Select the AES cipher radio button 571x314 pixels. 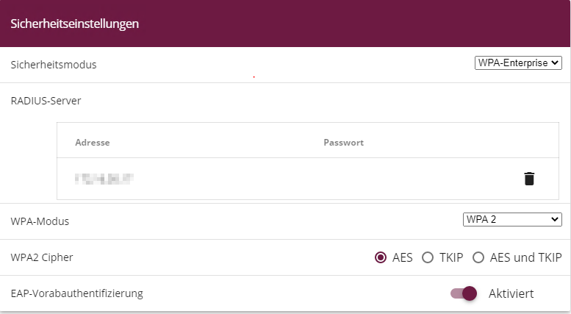(381, 257)
